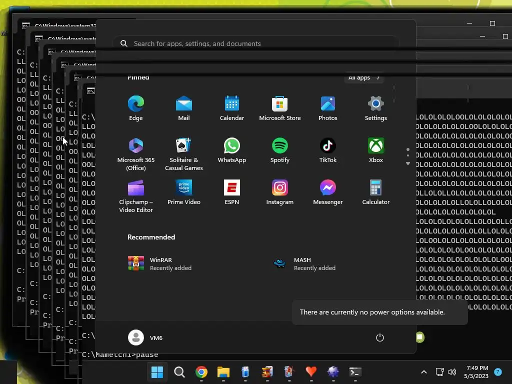Open Prime Video
The width and height of the screenshot is (512, 384).
pos(184,192)
